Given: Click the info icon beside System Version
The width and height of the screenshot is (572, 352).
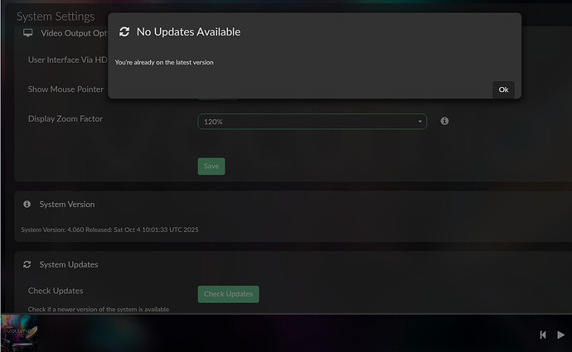Looking at the screenshot, I should pyautogui.click(x=27, y=204).
